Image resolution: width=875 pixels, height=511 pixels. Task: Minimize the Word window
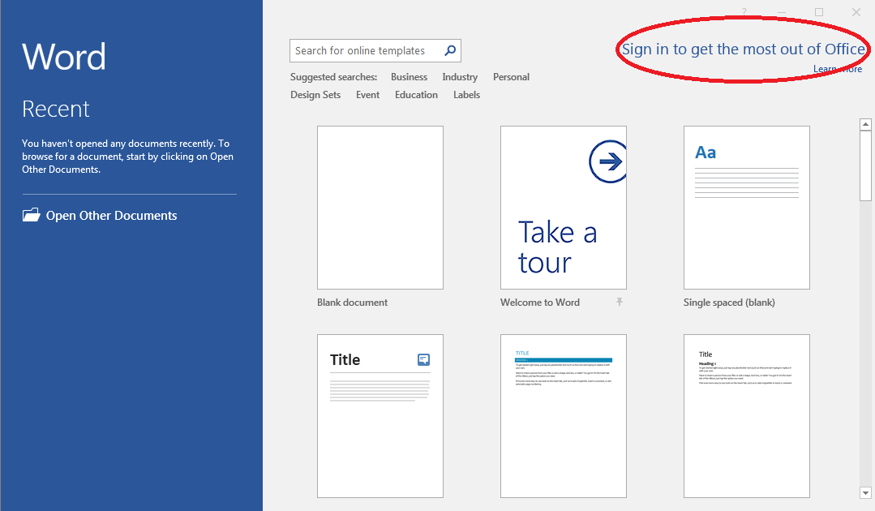(x=782, y=12)
